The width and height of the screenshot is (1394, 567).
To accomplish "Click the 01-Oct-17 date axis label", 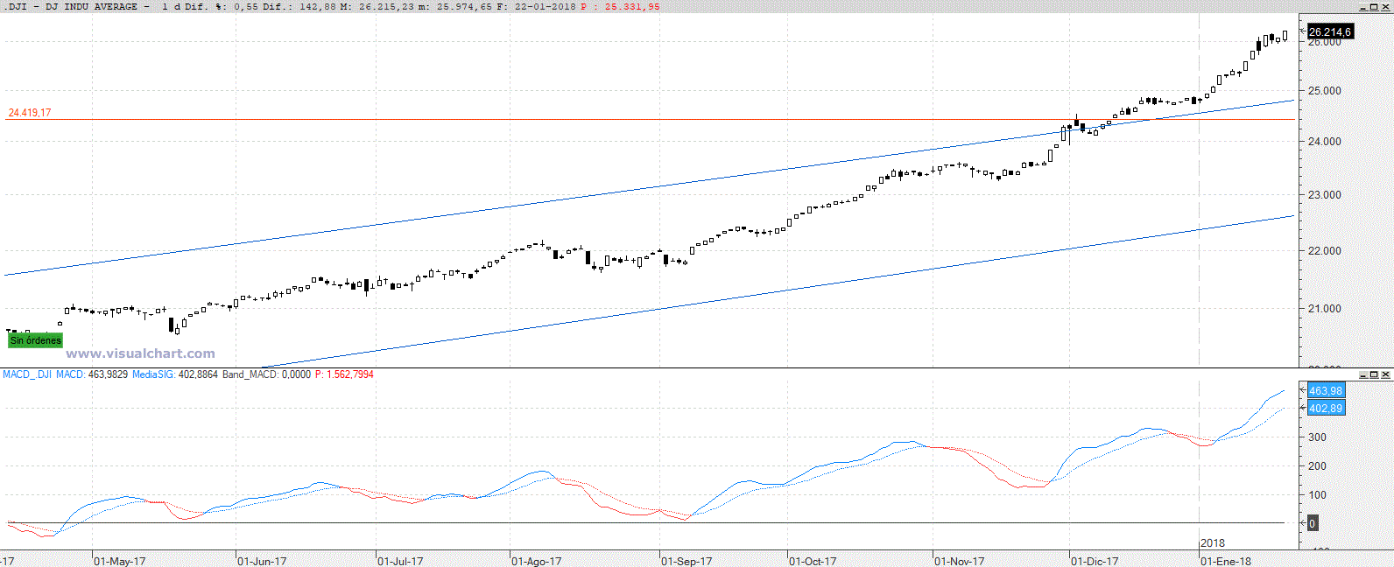I will click(813, 561).
